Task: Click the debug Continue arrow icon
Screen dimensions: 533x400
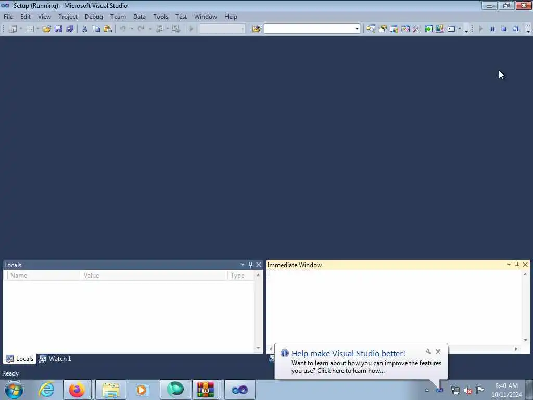Action: coord(480,29)
